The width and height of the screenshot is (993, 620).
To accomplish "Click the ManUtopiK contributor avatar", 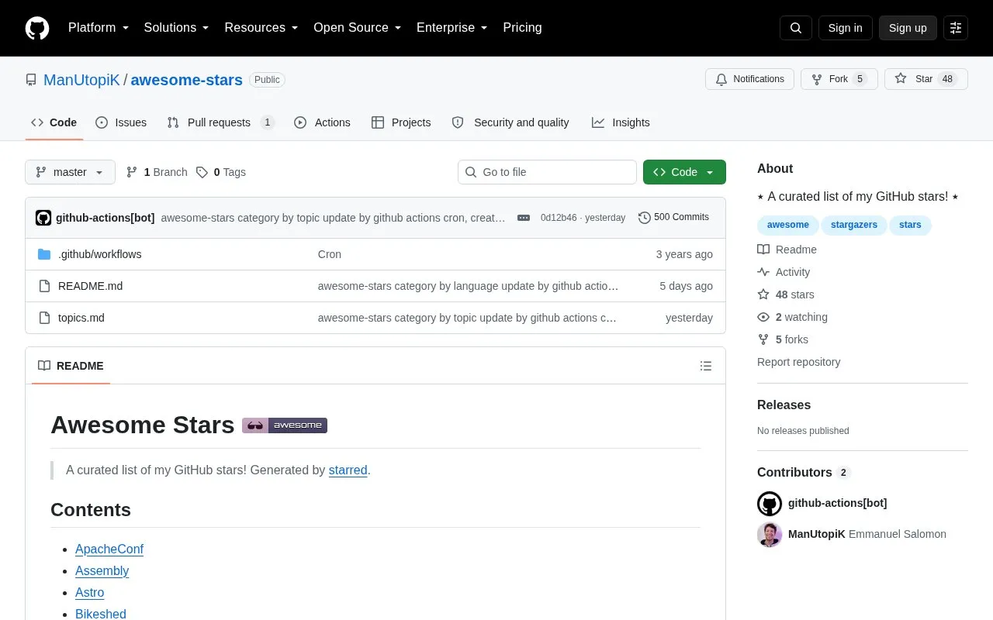I will [770, 534].
